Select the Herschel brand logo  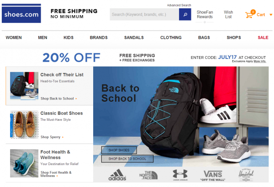click(246, 175)
